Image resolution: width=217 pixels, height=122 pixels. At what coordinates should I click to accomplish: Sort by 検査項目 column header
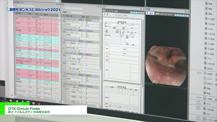click(x=21, y=13)
